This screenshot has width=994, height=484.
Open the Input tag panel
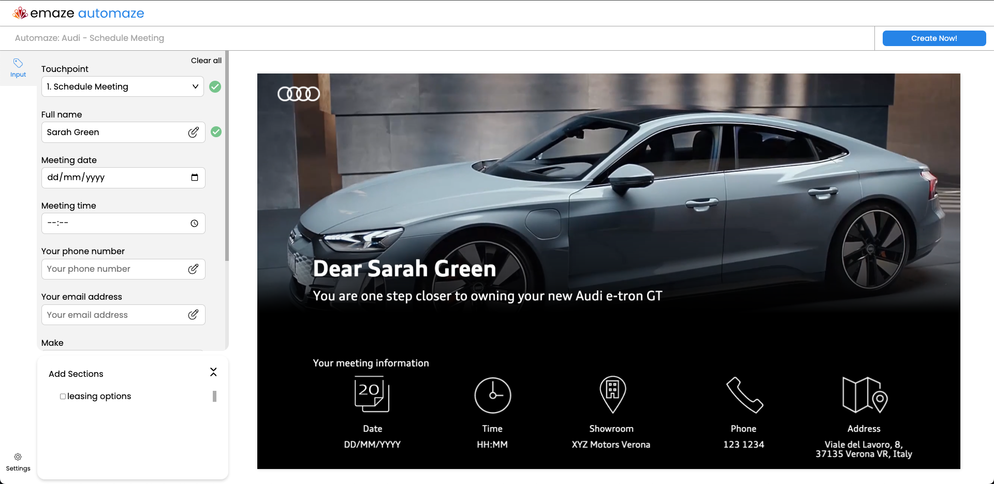[18, 68]
